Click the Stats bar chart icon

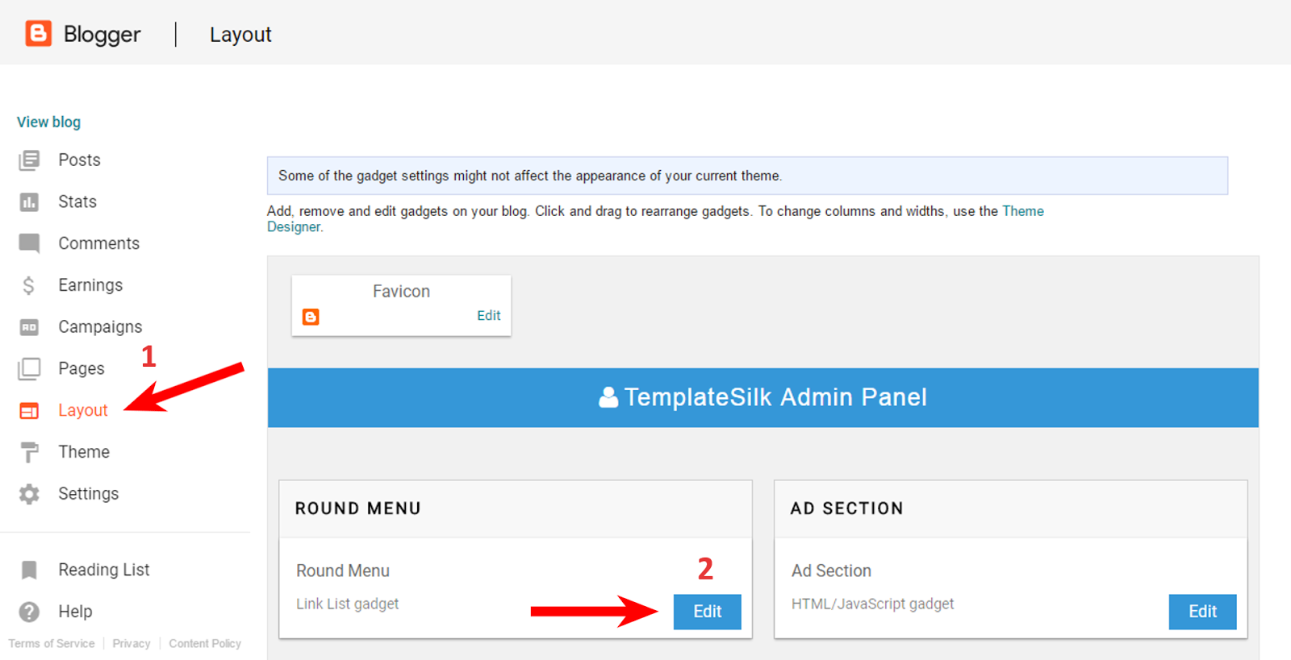coord(29,202)
